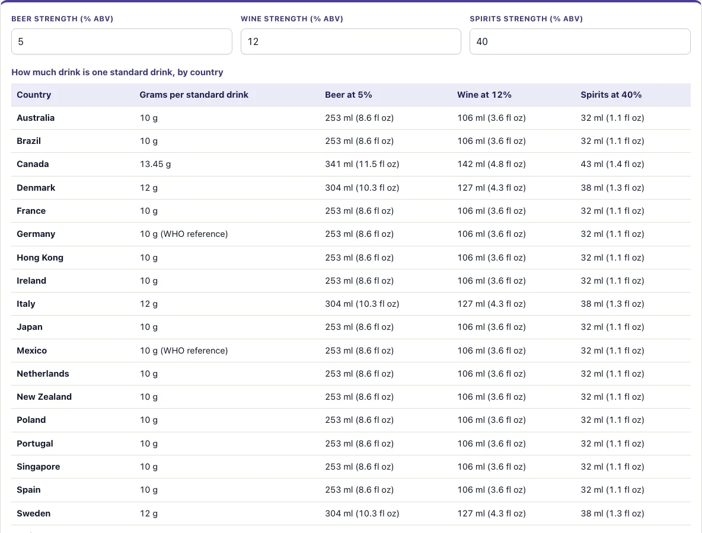702x533 pixels.
Task: Select the Australia country cell
Action: [36, 118]
